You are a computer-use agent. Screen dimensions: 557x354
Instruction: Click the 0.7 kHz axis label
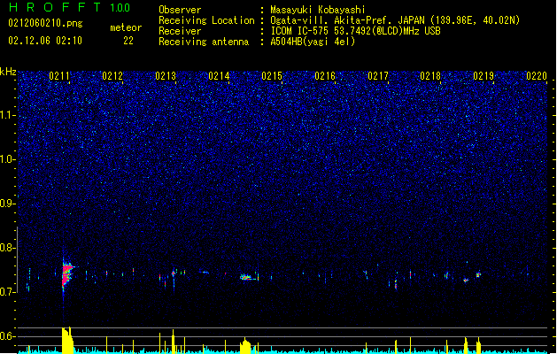[x=8, y=292]
